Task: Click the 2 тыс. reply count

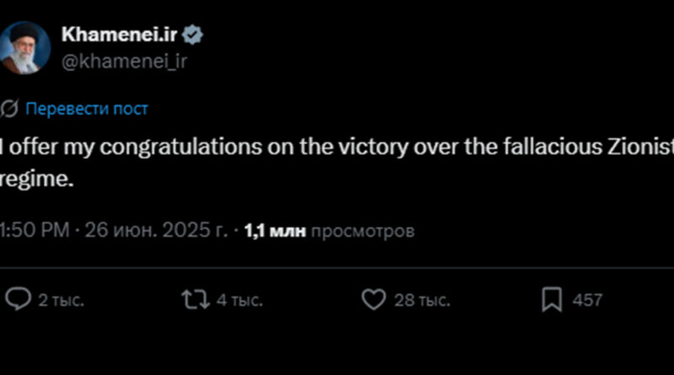Action: coord(62,300)
